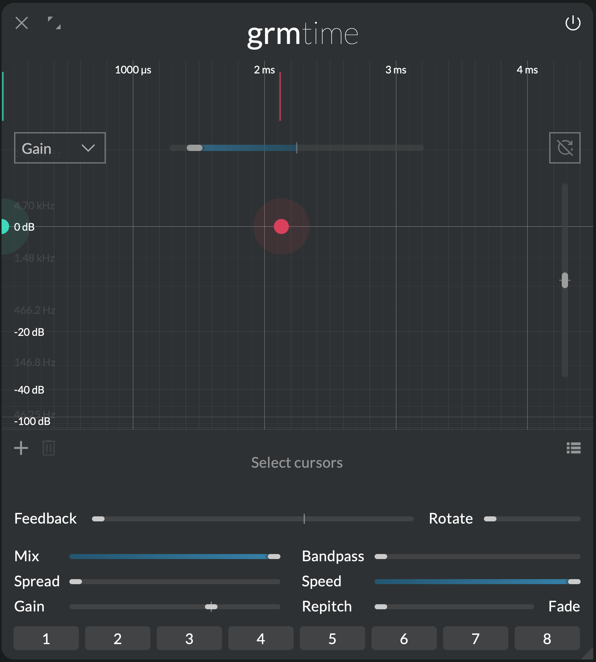The width and height of the screenshot is (596, 662).
Task: Select the red cursor dot
Action: [x=281, y=227]
